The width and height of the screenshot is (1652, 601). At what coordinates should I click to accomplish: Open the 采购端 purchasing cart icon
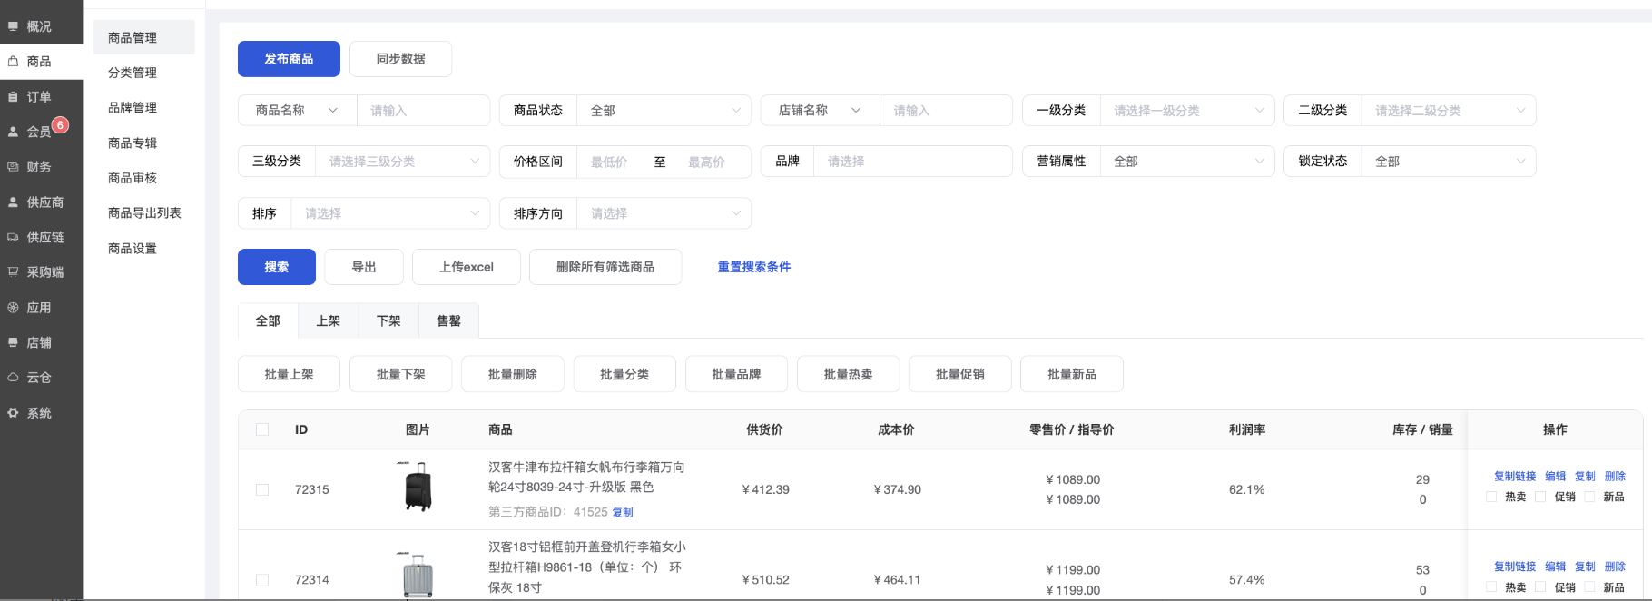tap(13, 272)
